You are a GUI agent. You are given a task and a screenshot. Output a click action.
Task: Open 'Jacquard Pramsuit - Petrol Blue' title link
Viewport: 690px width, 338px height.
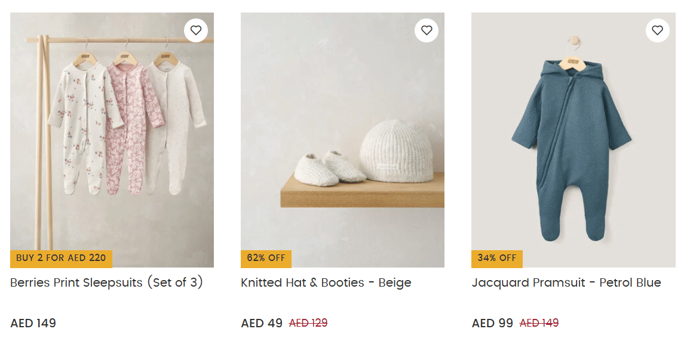(x=566, y=283)
